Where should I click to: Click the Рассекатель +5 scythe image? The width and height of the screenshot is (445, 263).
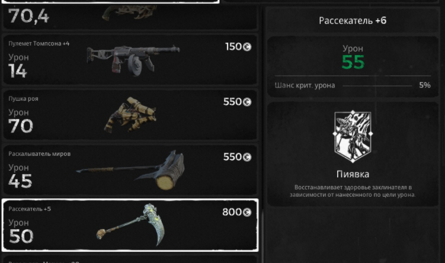(131, 224)
